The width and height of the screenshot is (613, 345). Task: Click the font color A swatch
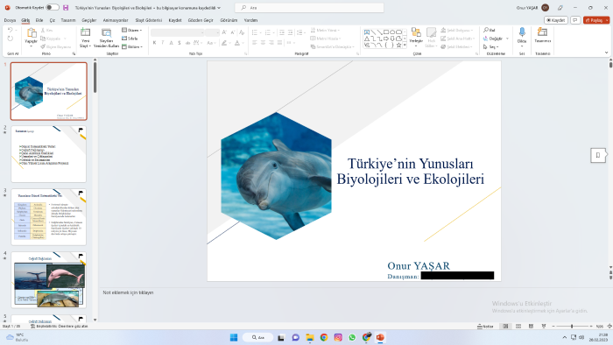(x=237, y=43)
